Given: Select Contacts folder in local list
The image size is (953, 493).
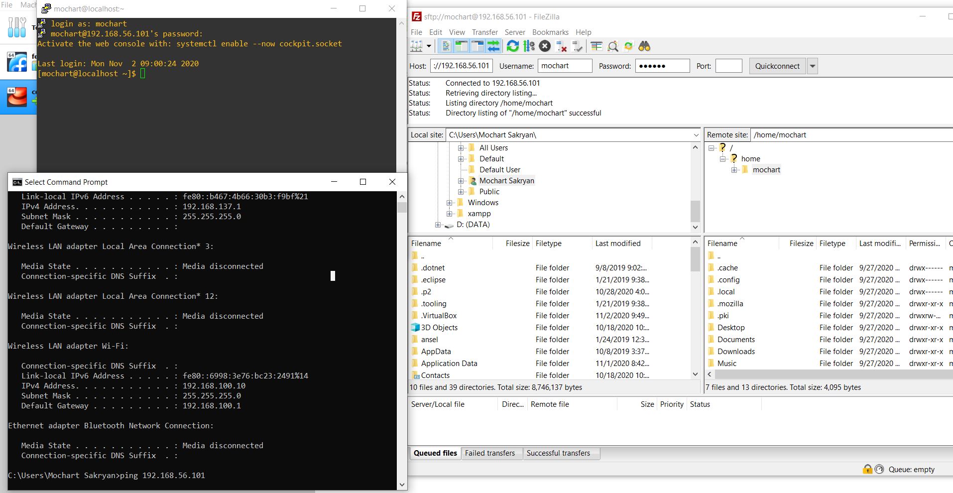Looking at the screenshot, I should coord(550,375).
